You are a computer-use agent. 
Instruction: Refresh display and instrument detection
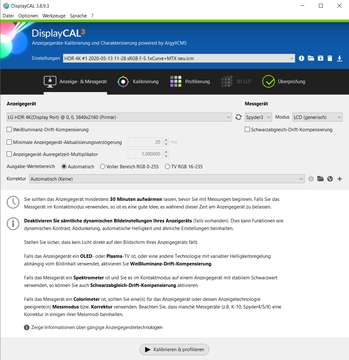[x=238, y=117]
